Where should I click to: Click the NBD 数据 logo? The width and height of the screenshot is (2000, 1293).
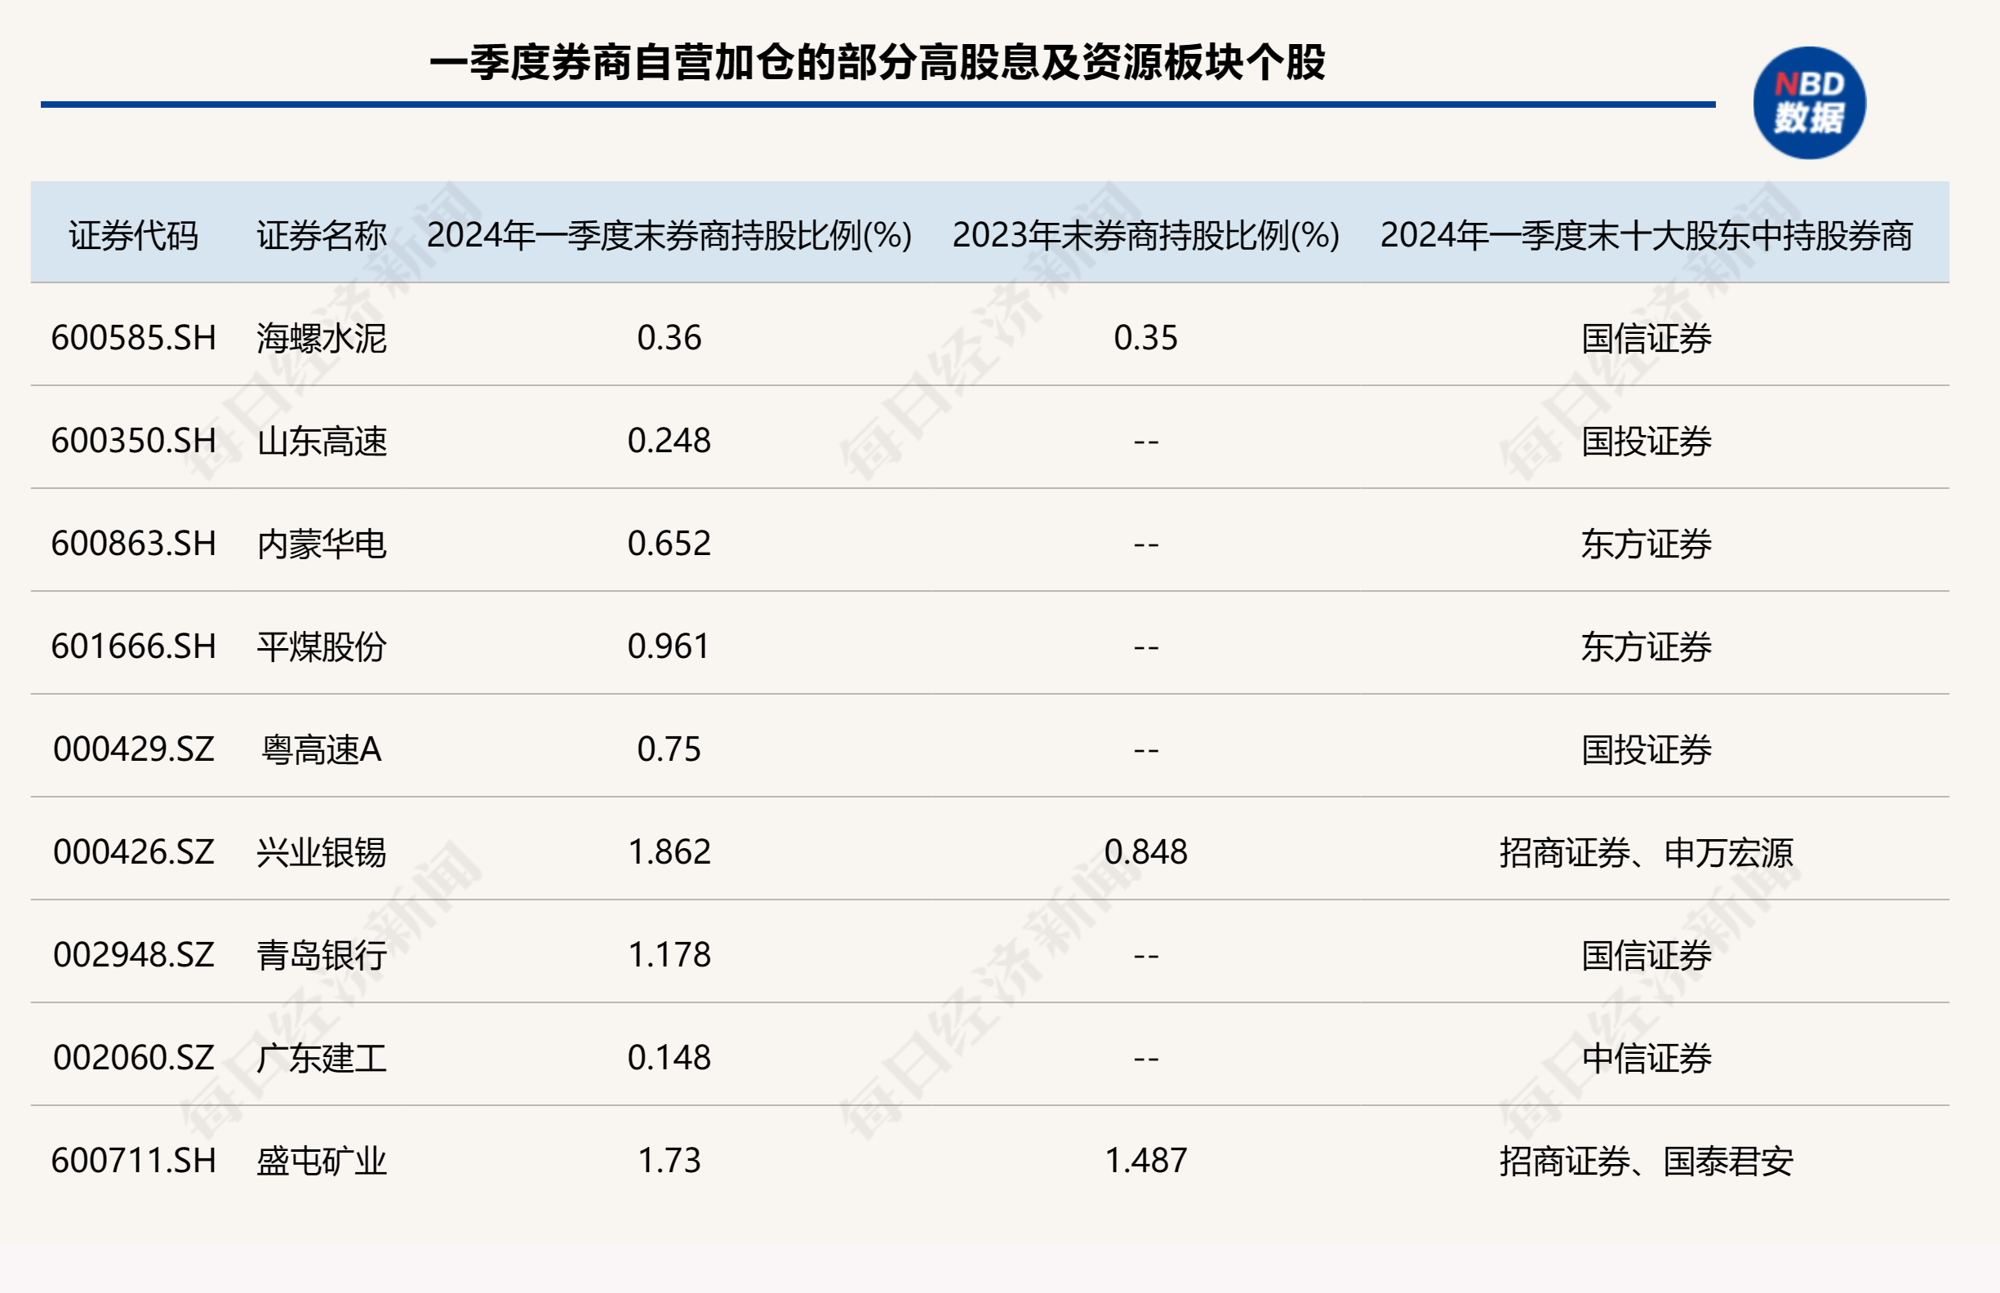(1808, 102)
